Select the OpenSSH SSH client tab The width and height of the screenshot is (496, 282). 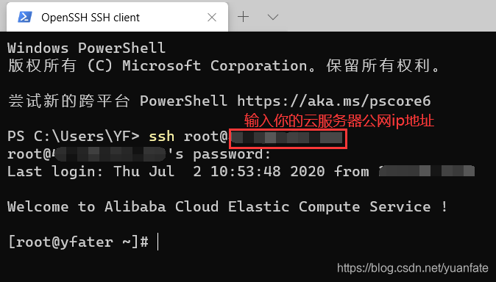[117, 17]
